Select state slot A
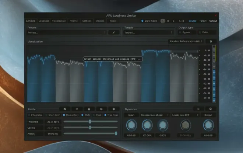The height and width of the screenshot is (153, 243). pyautogui.click(x=163, y=21)
